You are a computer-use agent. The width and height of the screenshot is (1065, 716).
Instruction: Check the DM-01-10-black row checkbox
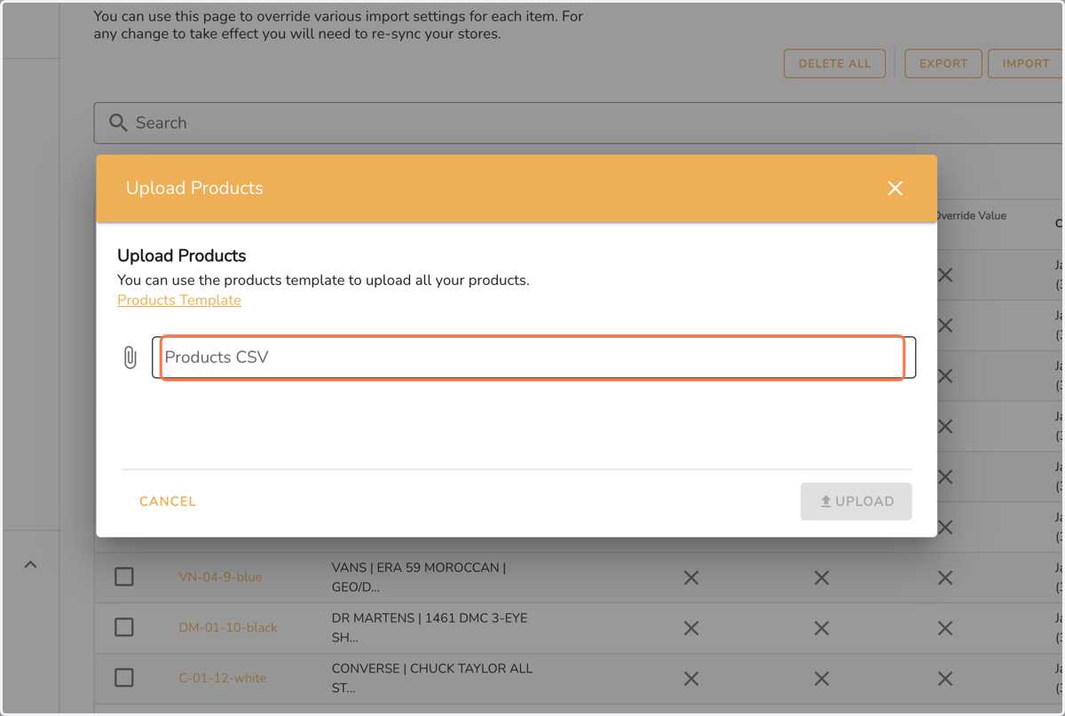click(124, 627)
